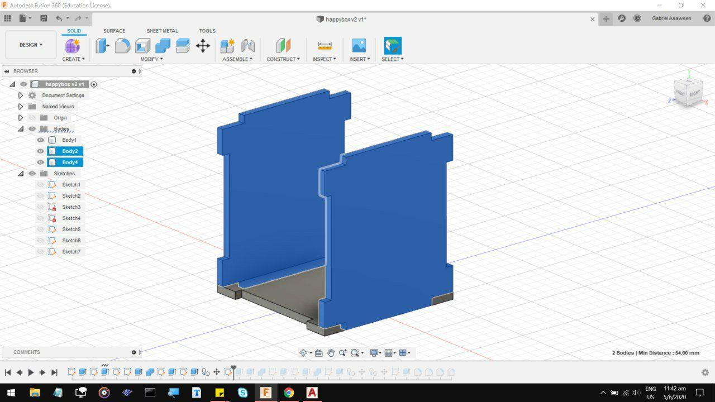
Task: Hide Body1 using its eye icon
Action: [x=40, y=140]
